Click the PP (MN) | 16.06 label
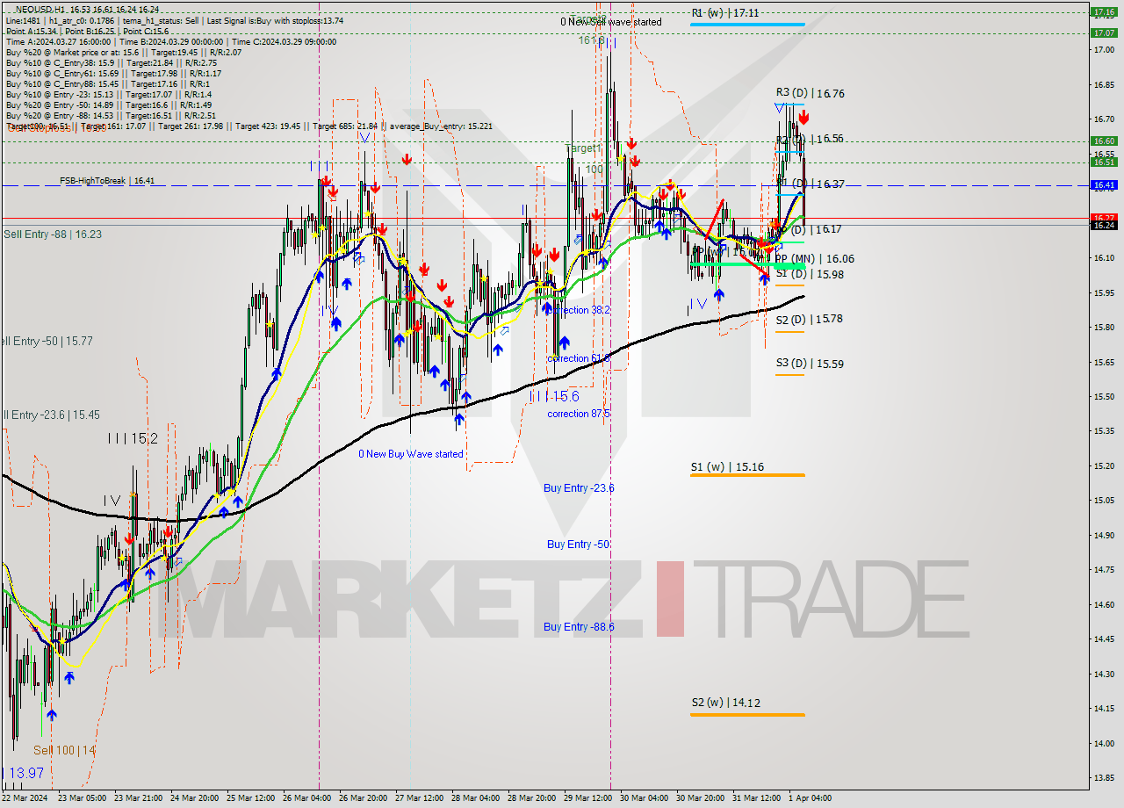 814,259
